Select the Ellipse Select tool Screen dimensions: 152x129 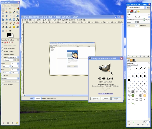pyautogui.click(x=7, y=9)
